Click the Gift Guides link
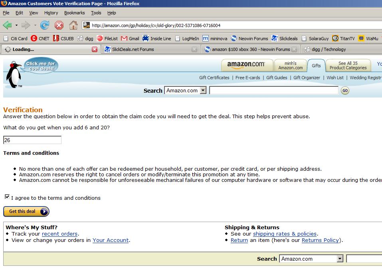Image resolution: width=382 pixels, height=271 pixels. [277, 78]
